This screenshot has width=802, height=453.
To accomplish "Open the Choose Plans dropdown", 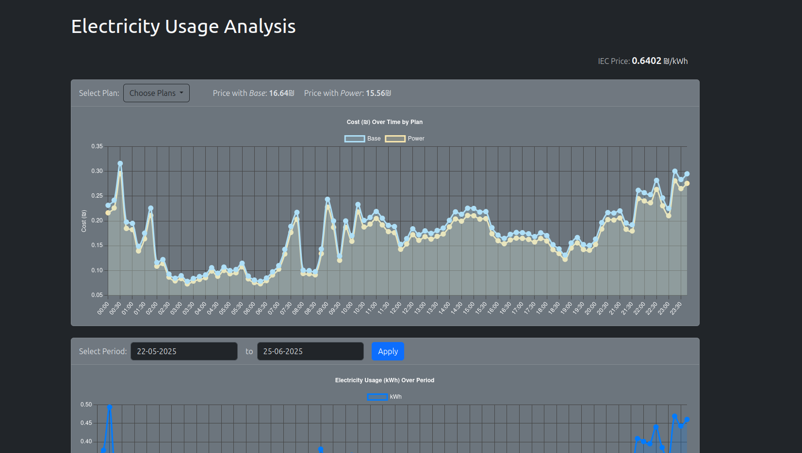I will [x=156, y=93].
